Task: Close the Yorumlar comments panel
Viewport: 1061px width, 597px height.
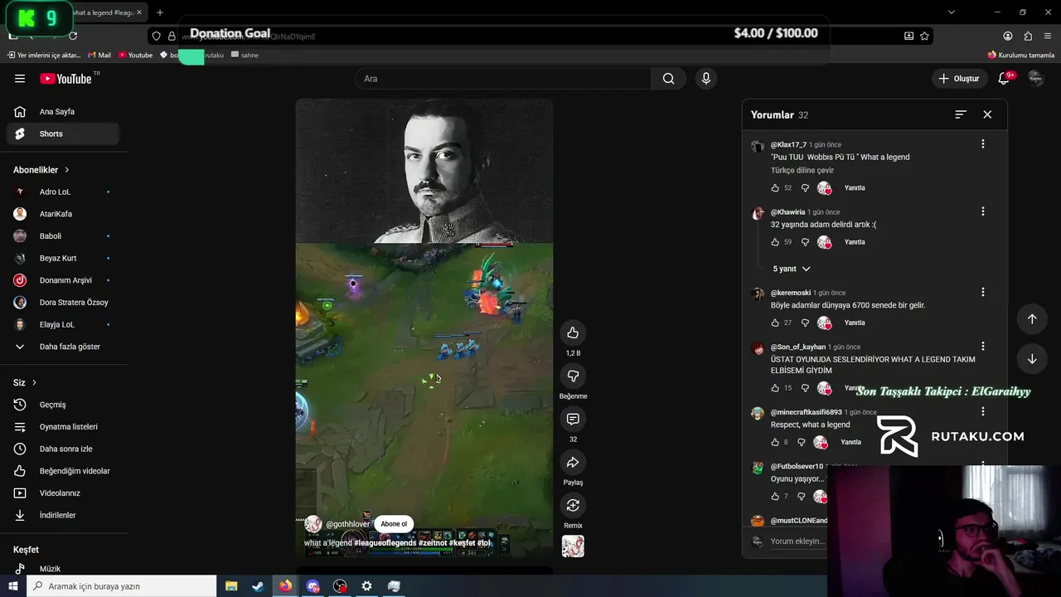Action: pyautogui.click(x=987, y=114)
